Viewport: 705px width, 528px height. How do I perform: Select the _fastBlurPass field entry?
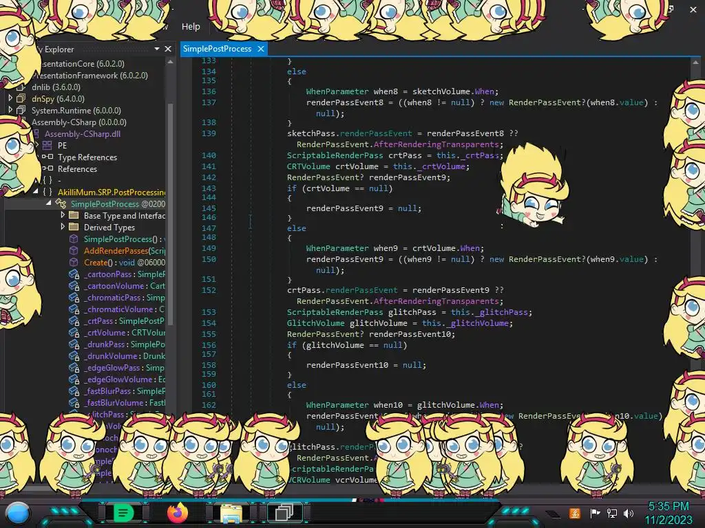pos(124,390)
